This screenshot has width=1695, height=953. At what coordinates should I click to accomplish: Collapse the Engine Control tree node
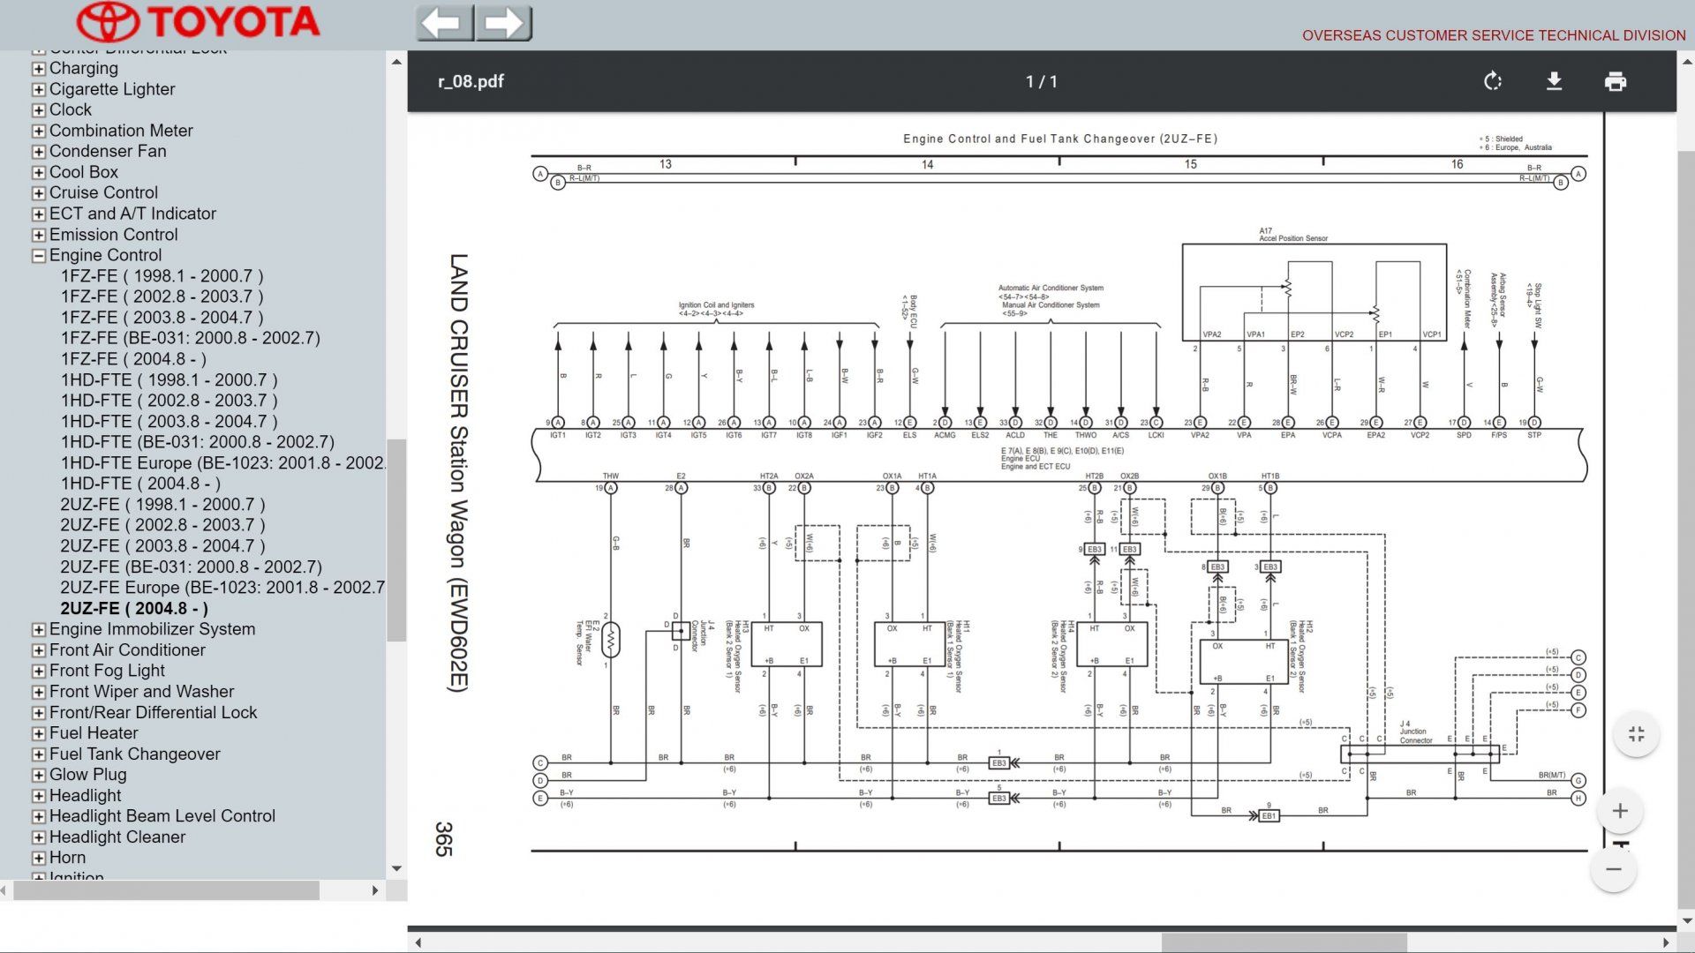[39, 256]
